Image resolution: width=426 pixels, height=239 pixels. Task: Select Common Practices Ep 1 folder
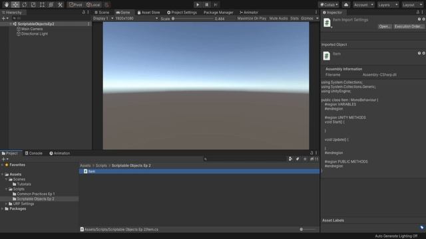[36, 194]
